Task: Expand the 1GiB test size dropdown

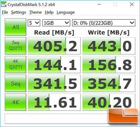Action: pyautogui.click(x=56, y=23)
